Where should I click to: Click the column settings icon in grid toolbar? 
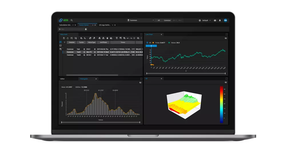138,38
